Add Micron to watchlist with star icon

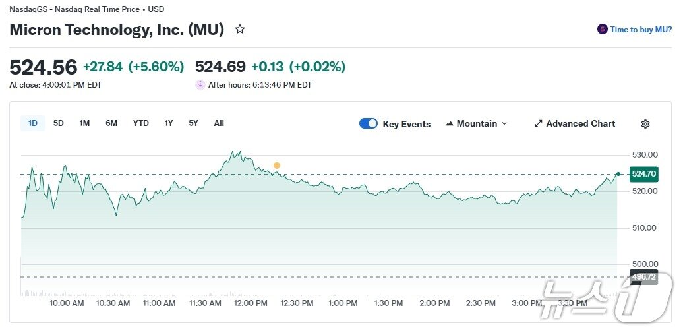click(240, 30)
